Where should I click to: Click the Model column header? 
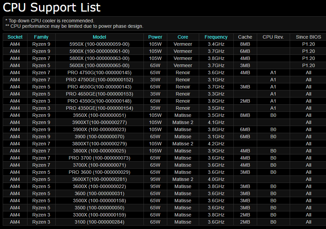[x=99, y=37]
